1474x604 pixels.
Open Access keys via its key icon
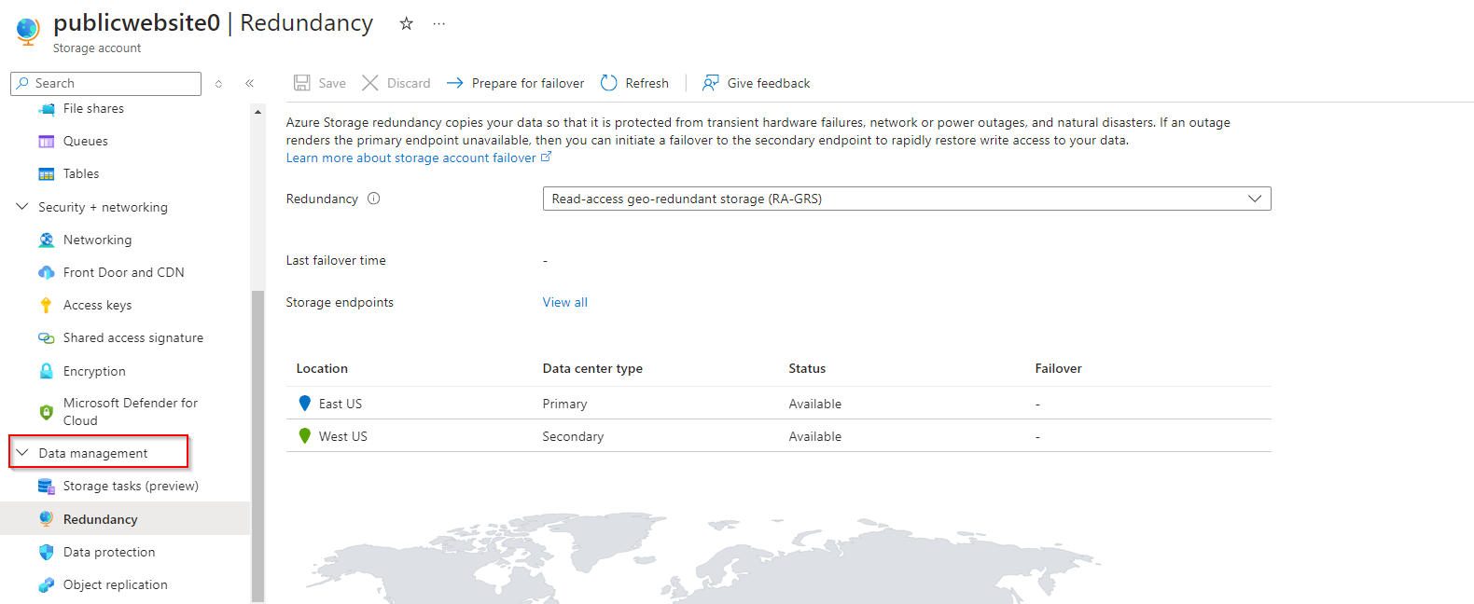click(46, 305)
